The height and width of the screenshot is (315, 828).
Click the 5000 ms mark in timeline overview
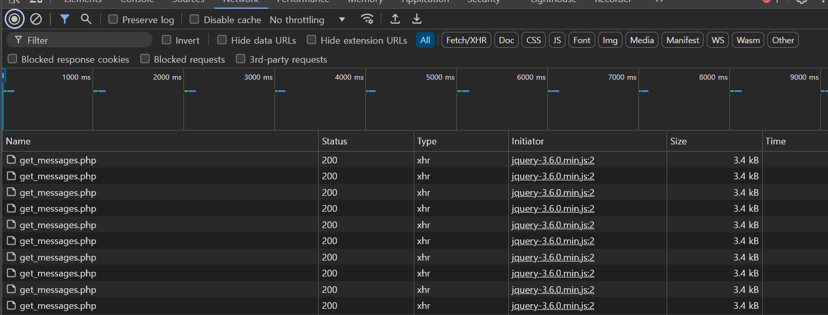(x=440, y=77)
